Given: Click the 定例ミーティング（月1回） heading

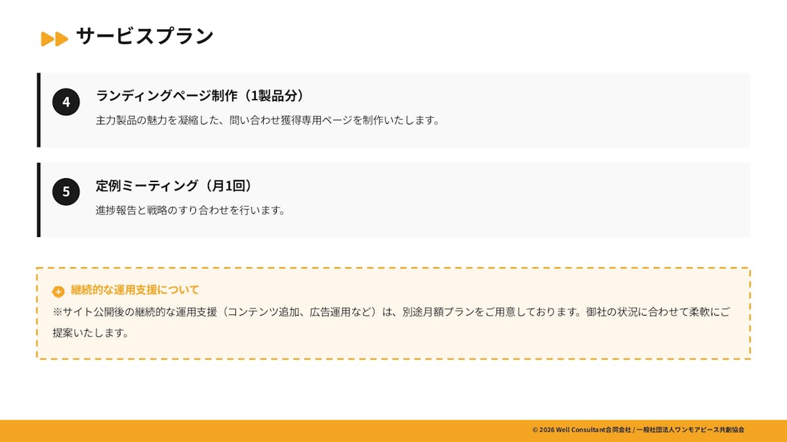Looking at the screenshot, I should pyautogui.click(x=174, y=186).
